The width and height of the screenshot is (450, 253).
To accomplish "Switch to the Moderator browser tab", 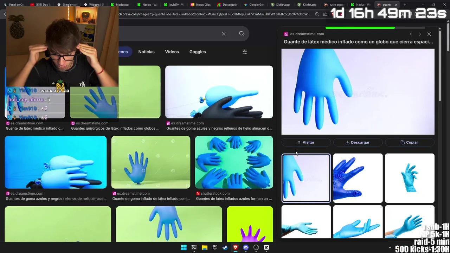I will pyautogui.click(x=120, y=5).
